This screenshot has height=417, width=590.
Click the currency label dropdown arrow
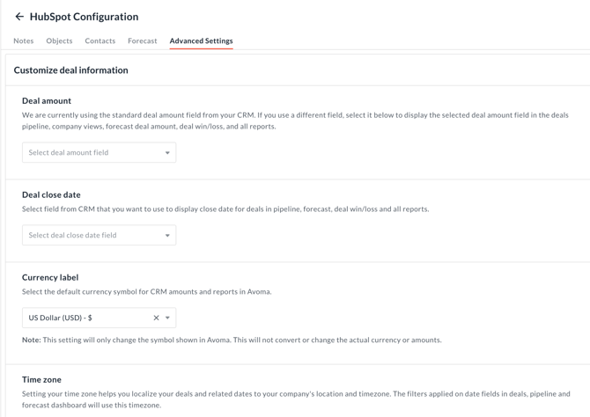point(167,318)
